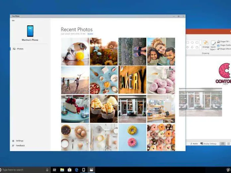The height and width of the screenshot is (173, 231).
Task: Toggle Notes in PowerPoint status bar
Action: tap(194, 144)
